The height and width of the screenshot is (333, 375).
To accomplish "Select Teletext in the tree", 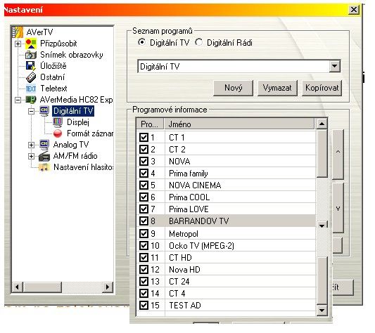I will click(x=53, y=89).
